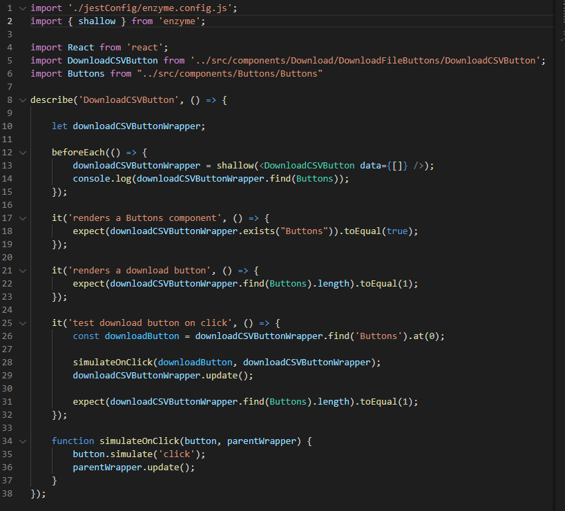Collapse the describe 'DownloadCSVButton' block

point(23,99)
